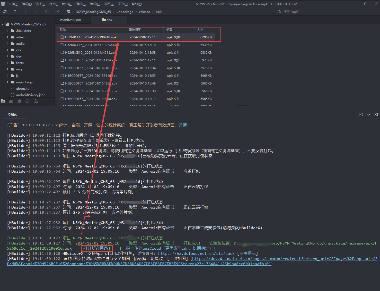Click 一键上传到uniCloud link
Viewport: 380px width, 291px height.
click(x=167, y=248)
